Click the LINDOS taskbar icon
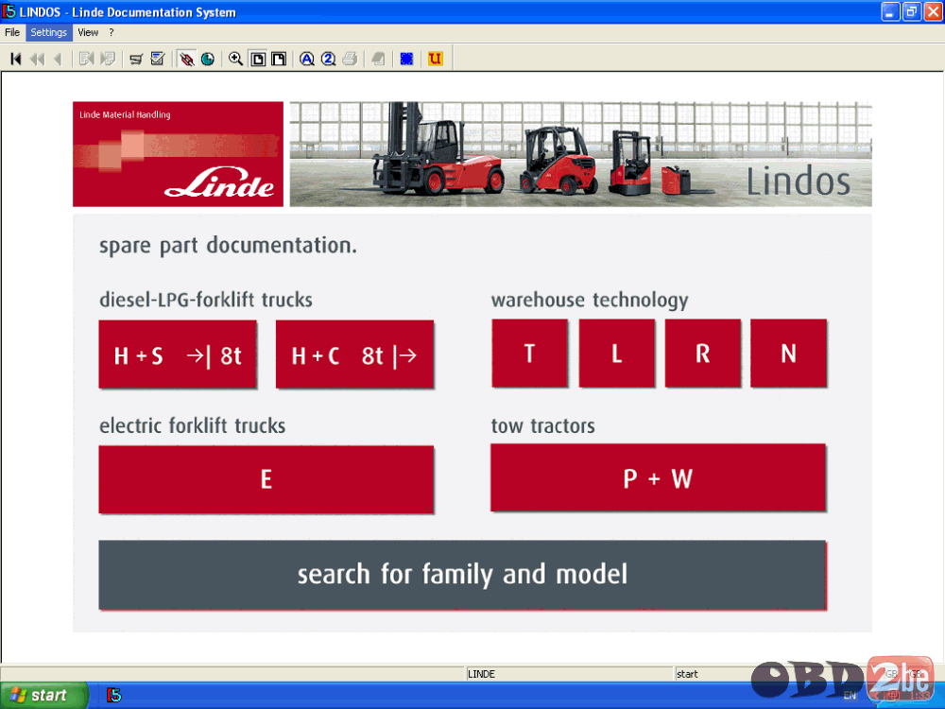The width and height of the screenshot is (945, 709). [114, 695]
